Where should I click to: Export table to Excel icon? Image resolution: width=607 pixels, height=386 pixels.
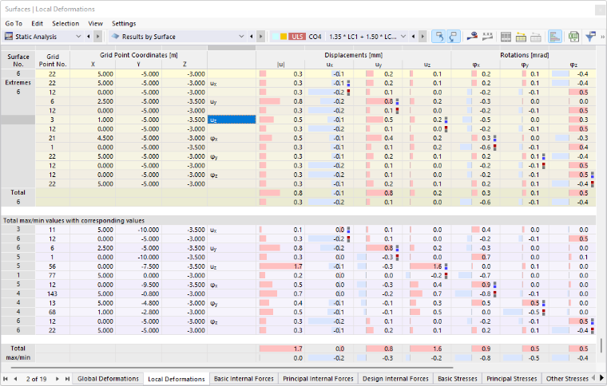tap(573, 37)
